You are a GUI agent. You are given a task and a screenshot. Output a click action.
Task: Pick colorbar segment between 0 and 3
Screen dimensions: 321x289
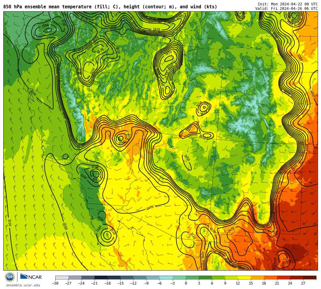pos(192,277)
